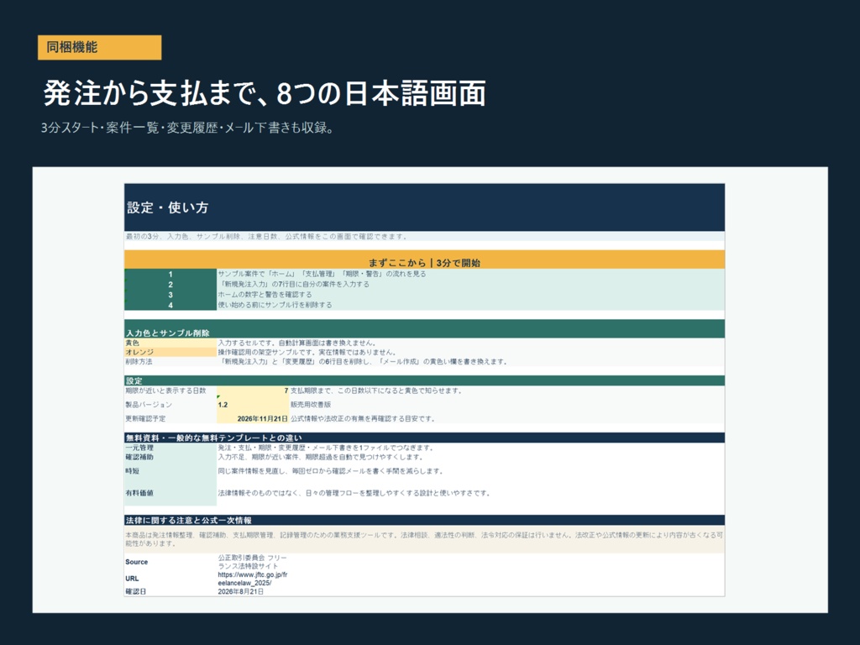Screen dimensions: 860x645
Task: Select the yellow input cell containing 7
Action: pyautogui.click(x=253, y=391)
